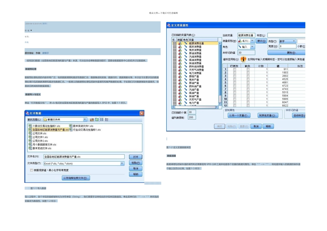
Task: Click the role arrow icon for 原油消费量
Action: [x=185, y=53]
